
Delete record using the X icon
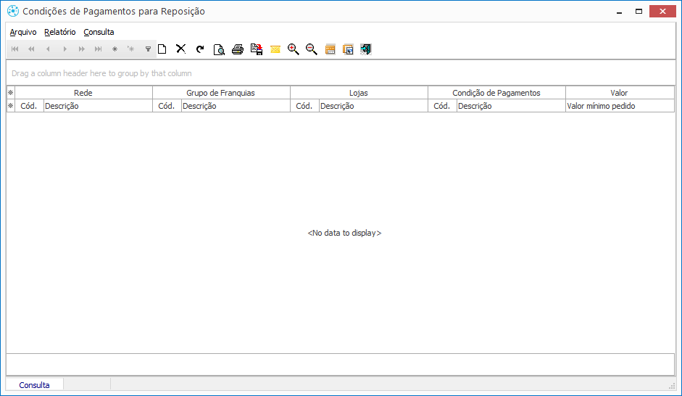coord(181,49)
